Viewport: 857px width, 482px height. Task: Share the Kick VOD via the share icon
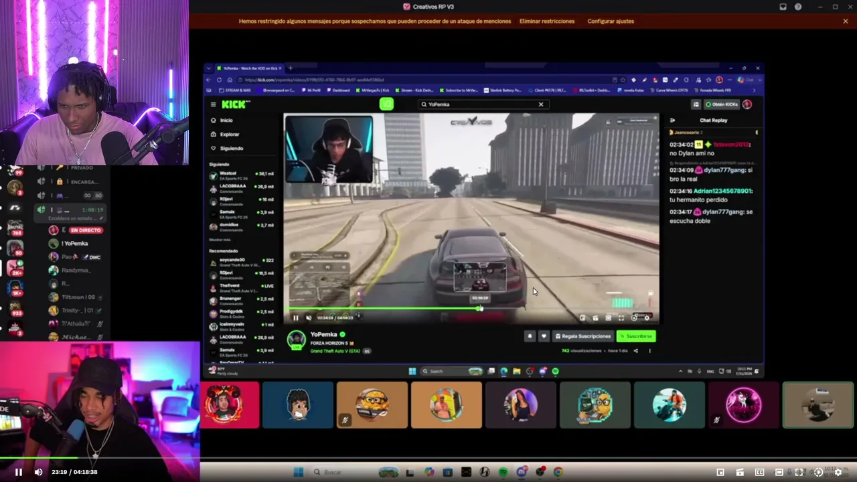click(636, 351)
